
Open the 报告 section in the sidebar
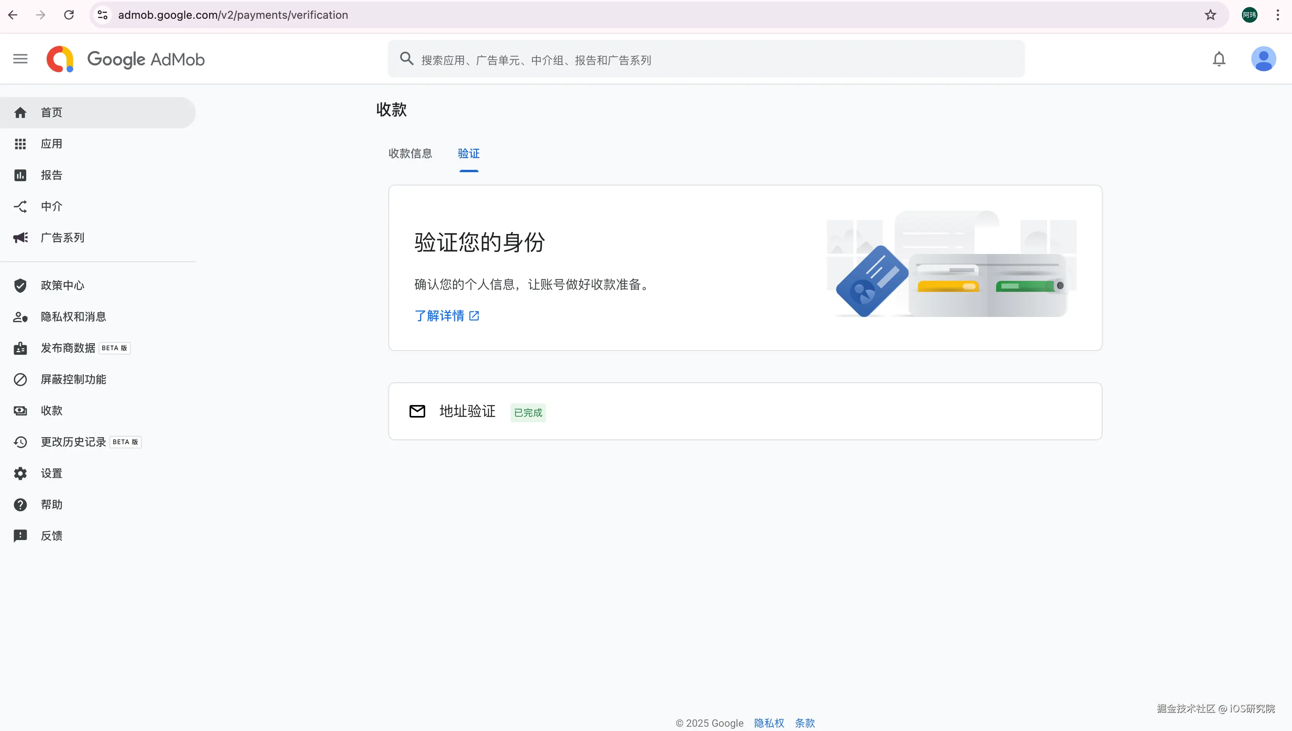click(x=51, y=175)
